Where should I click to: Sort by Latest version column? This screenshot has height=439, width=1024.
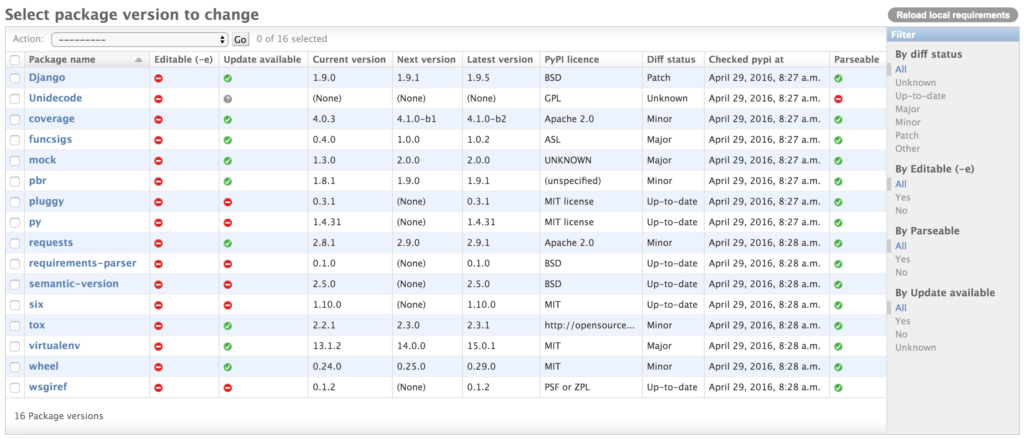coord(500,59)
